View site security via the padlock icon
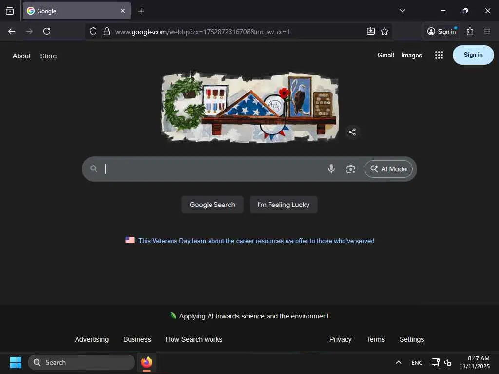Screen dimensions: 499x374 coord(107,31)
